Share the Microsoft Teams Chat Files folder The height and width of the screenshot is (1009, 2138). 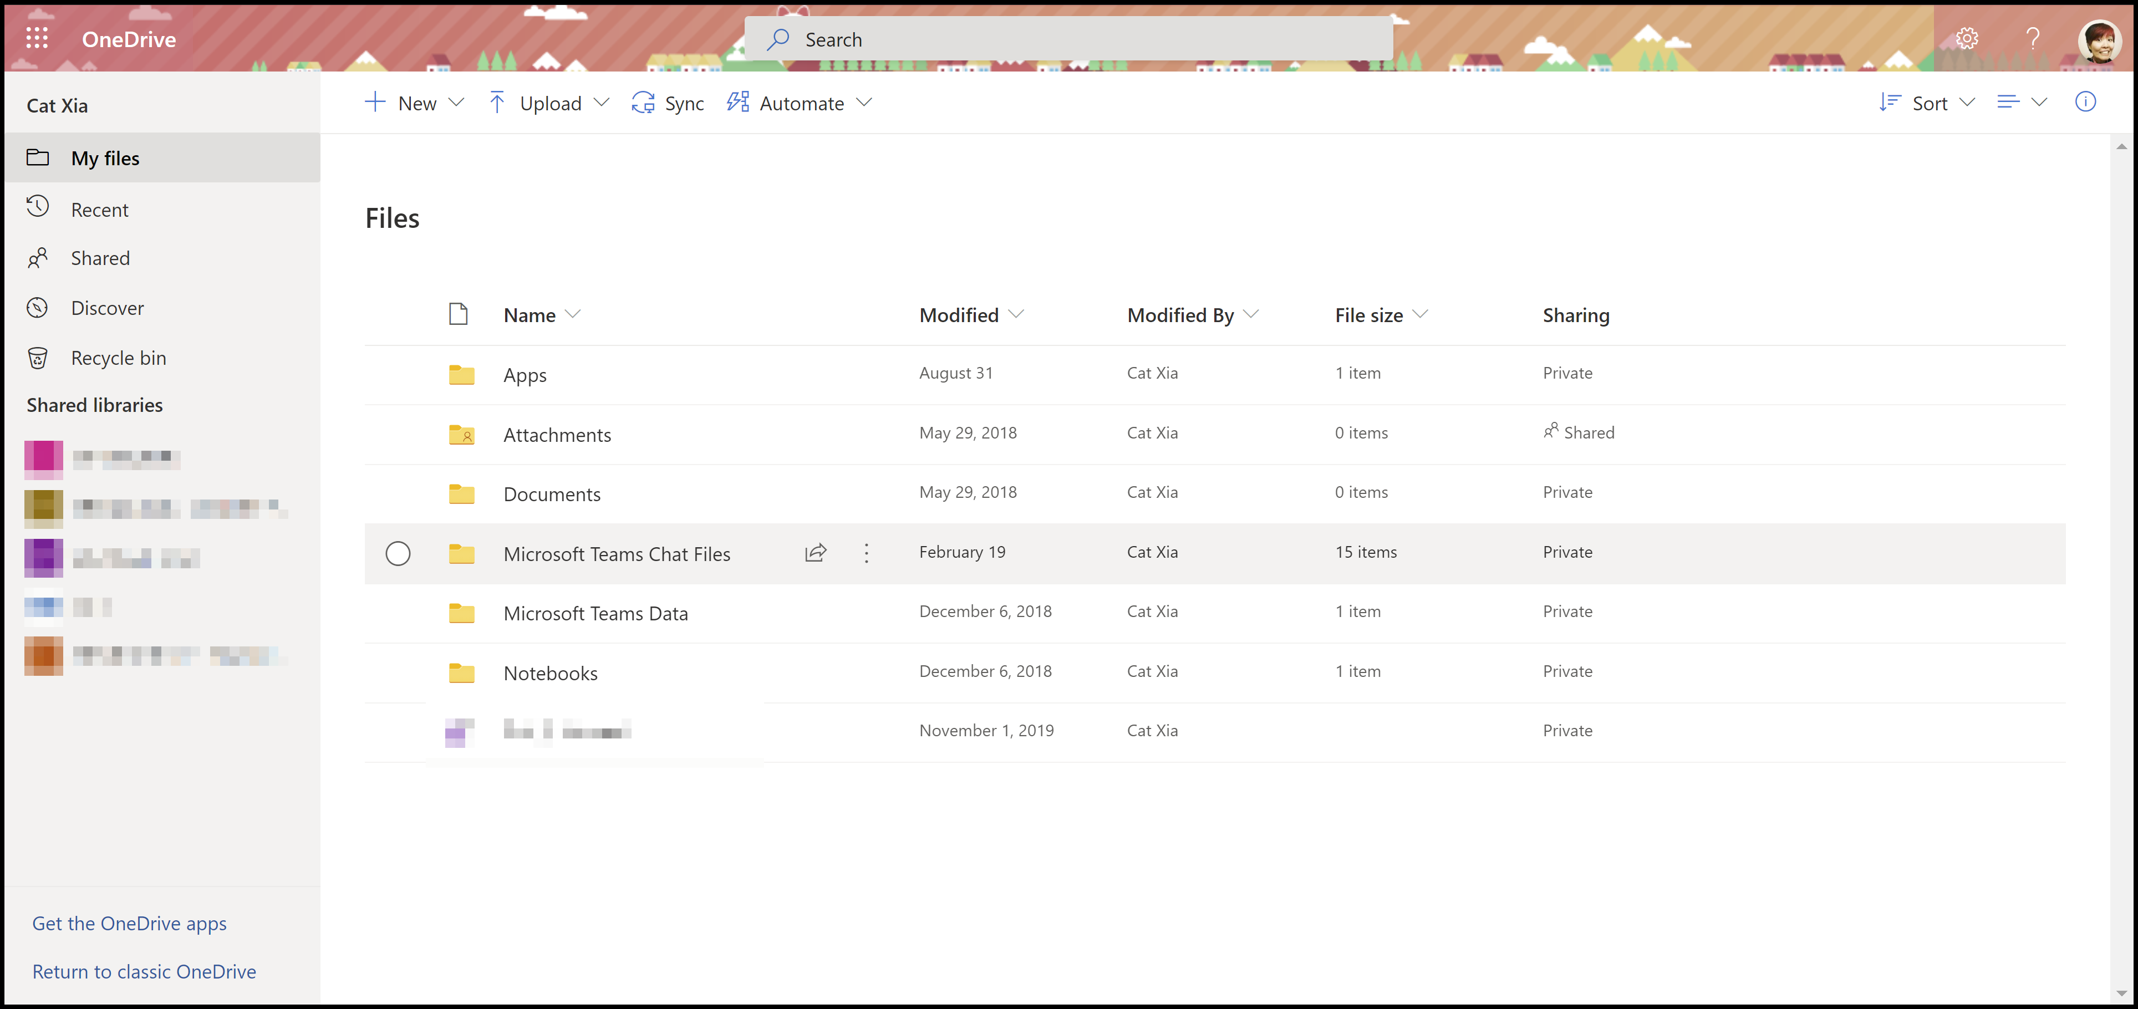pyautogui.click(x=815, y=553)
